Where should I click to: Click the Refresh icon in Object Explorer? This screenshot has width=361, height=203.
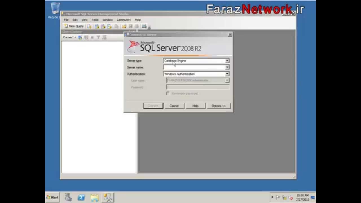click(104, 37)
